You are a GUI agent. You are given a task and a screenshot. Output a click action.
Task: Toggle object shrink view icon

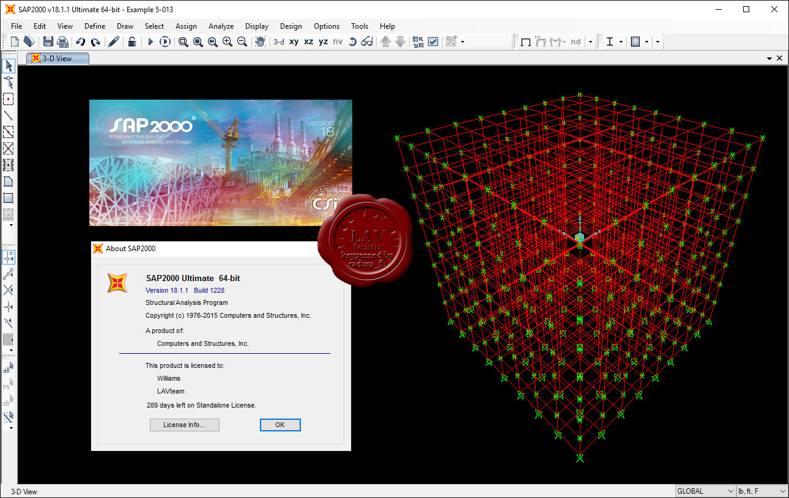tap(418, 42)
